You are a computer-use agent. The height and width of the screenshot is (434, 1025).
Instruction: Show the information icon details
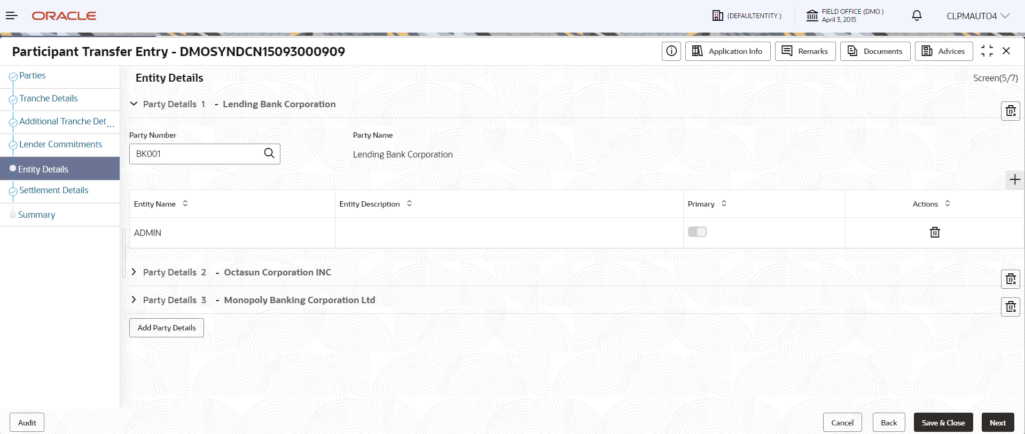click(671, 51)
